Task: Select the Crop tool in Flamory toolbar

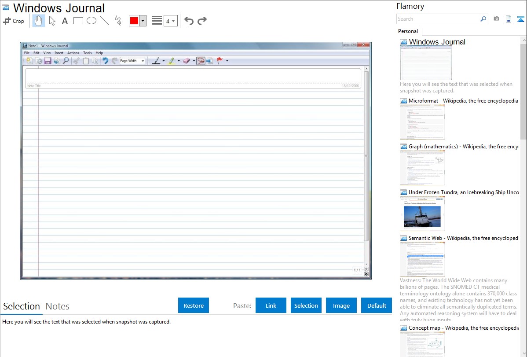Action: (14, 21)
